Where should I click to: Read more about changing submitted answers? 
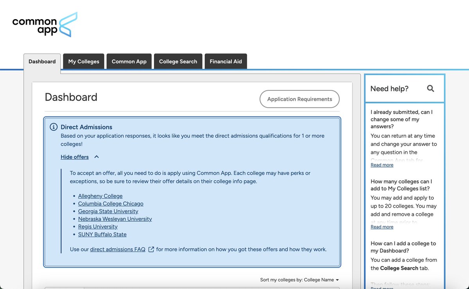[382, 165]
